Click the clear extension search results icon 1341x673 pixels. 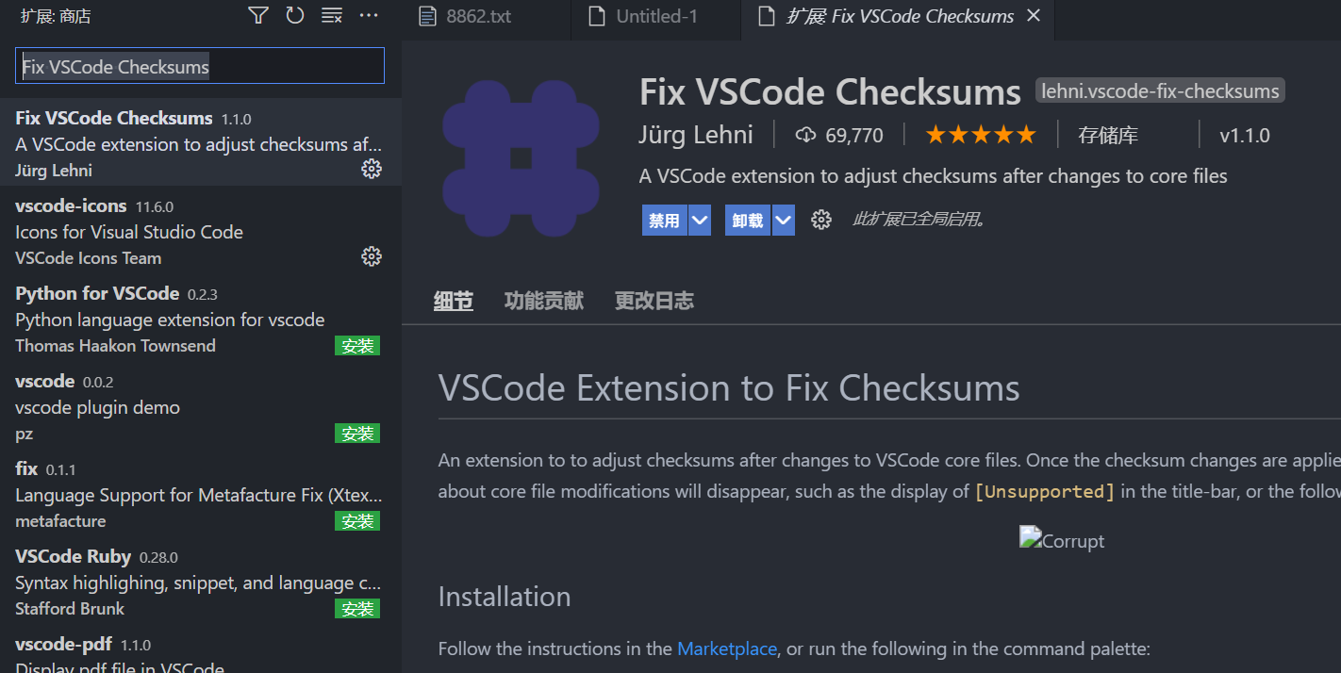coord(332,15)
